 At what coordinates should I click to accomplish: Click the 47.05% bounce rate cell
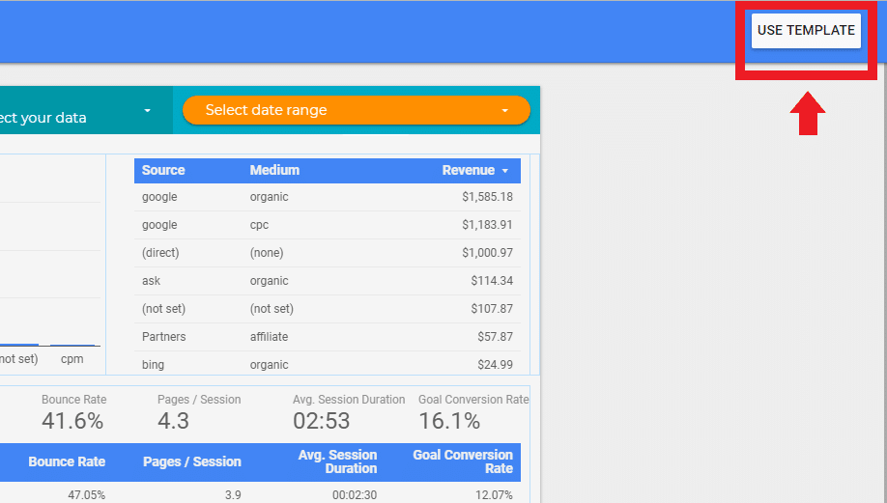87,495
